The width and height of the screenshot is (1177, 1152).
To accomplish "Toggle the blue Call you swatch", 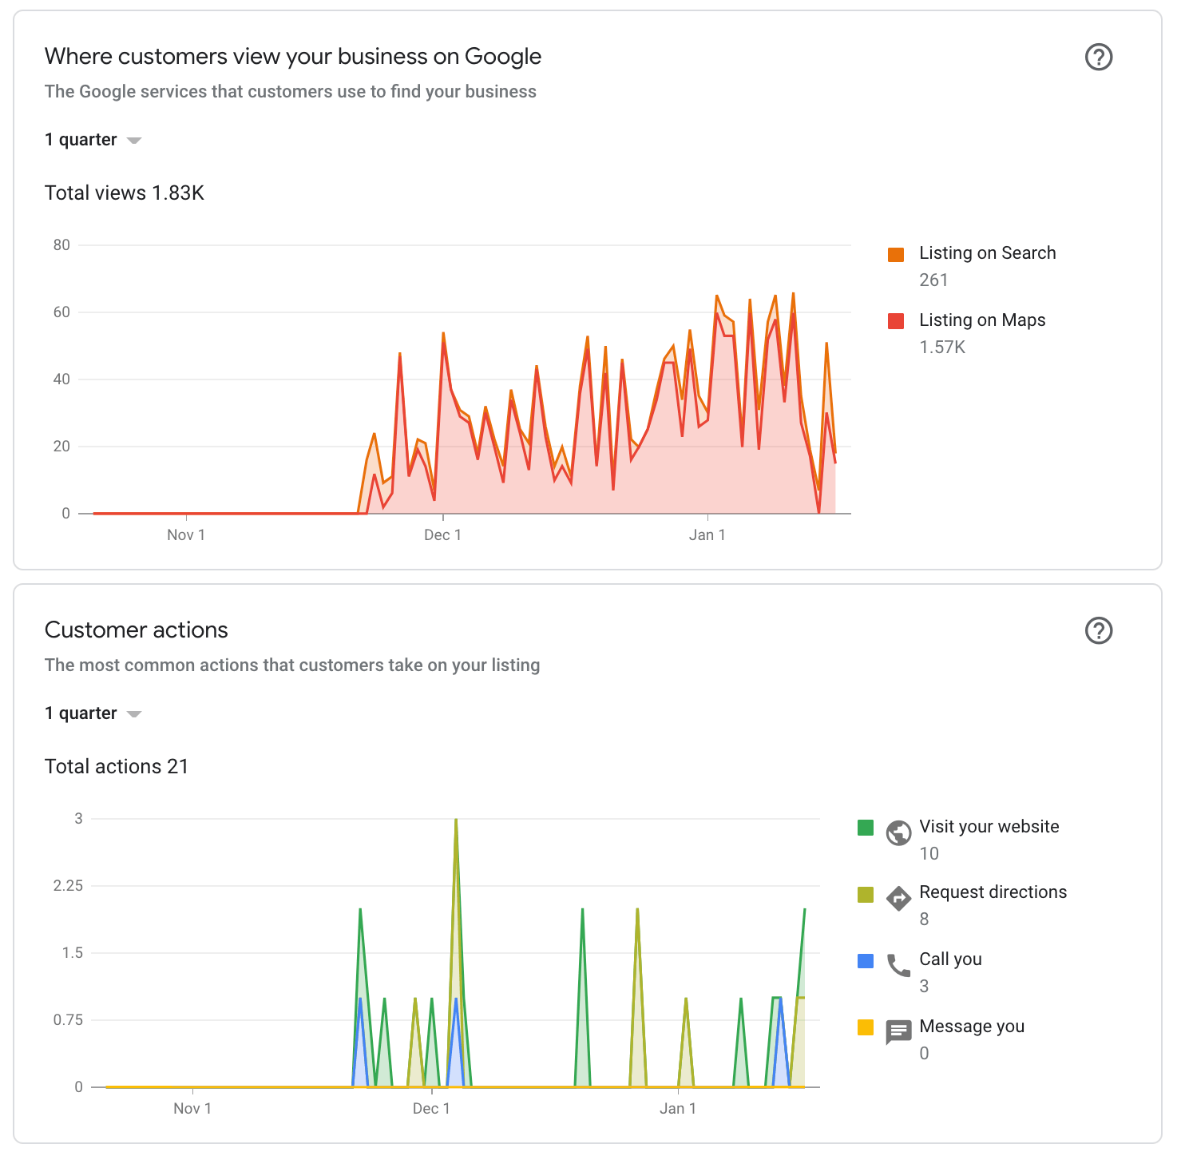I will (x=866, y=960).
